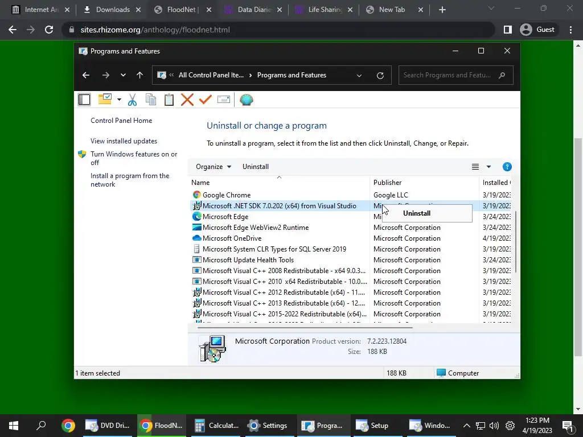This screenshot has height=437, width=583.
Task: Open Settings from the taskbar
Action: pos(269,426)
